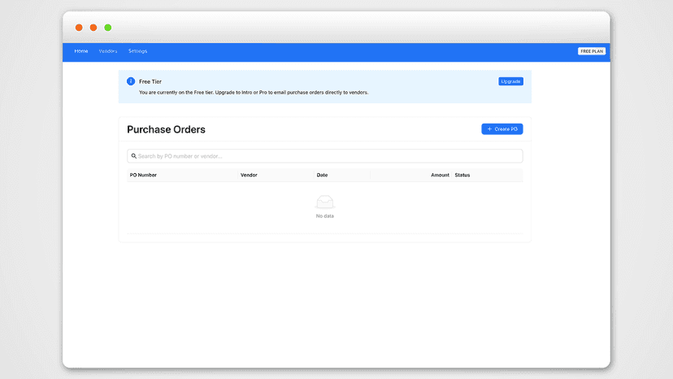Click the empty inbox No data icon
Image resolution: width=673 pixels, height=379 pixels.
325,202
